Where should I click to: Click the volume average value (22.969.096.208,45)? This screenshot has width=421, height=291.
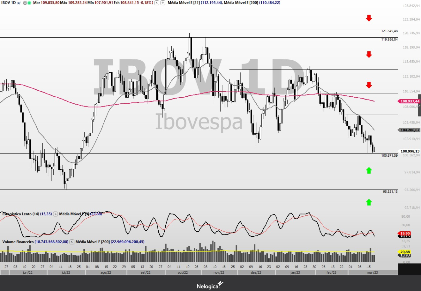(x=128, y=242)
